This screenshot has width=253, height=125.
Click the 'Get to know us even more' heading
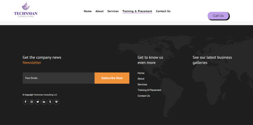pos(150,60)
